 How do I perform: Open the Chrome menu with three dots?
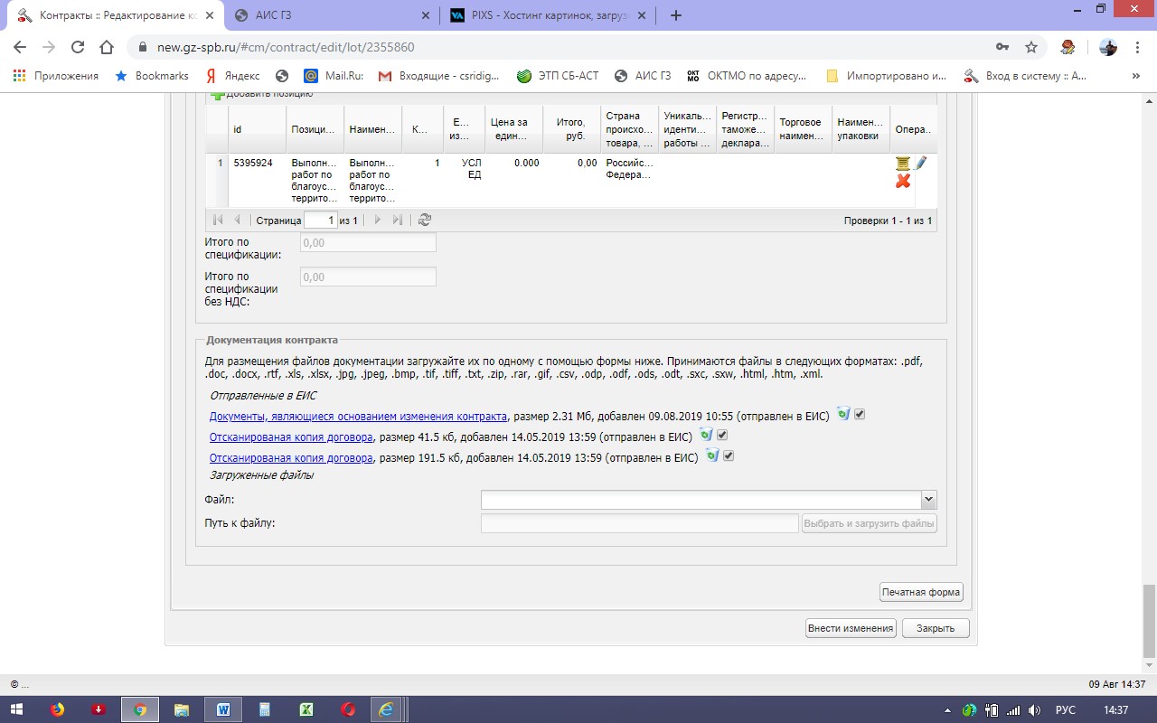click(x=1137, y=47)
